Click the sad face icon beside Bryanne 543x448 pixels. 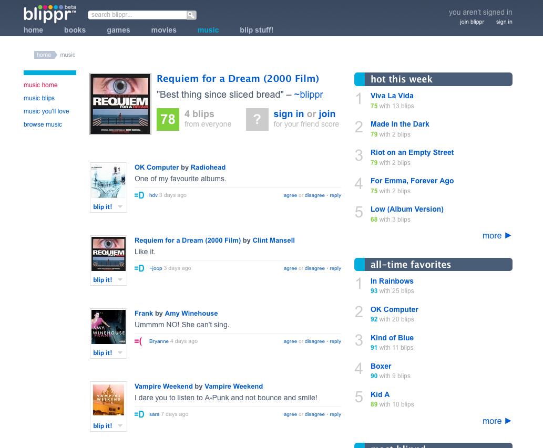(x=138, y=341)
